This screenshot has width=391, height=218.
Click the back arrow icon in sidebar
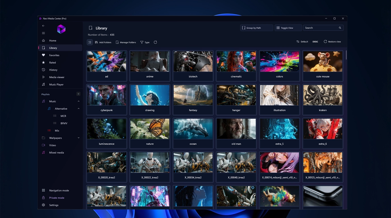(x=43, y=26)
